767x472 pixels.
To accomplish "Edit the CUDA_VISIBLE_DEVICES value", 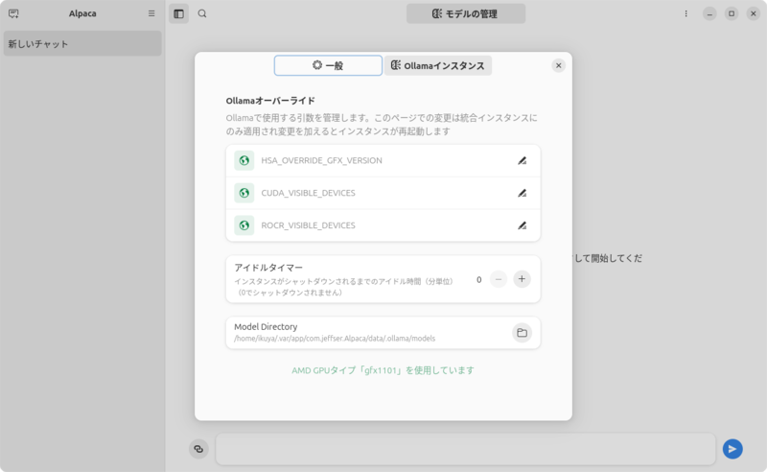I will coord(522,193).
